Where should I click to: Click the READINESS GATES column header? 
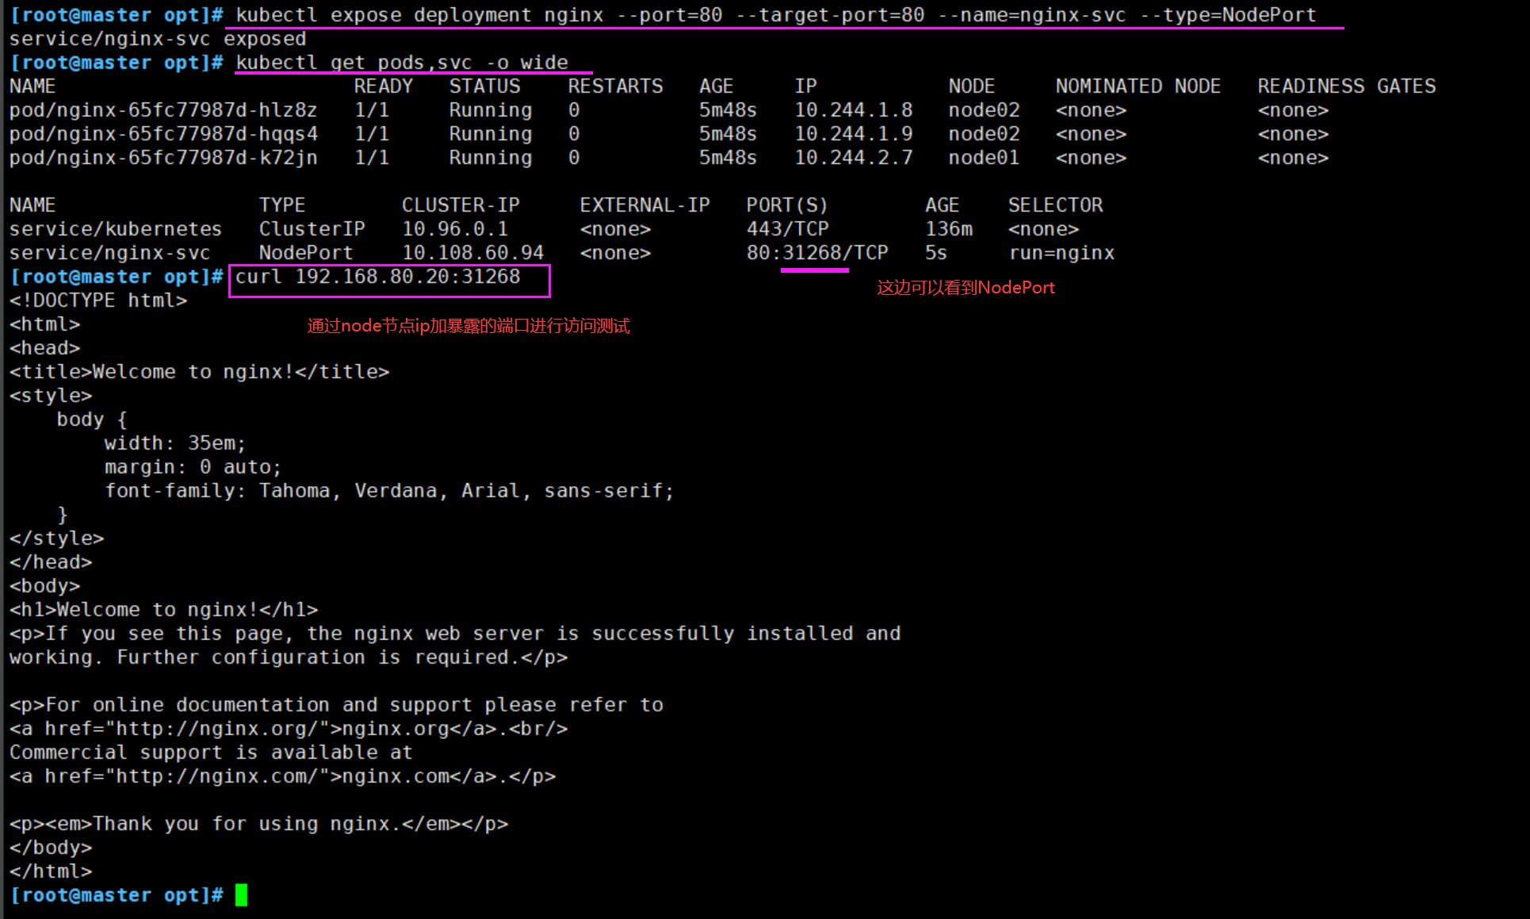point(1347,86)
